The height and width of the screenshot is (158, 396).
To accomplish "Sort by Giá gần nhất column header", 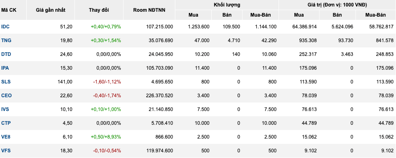I will [51, 10].
